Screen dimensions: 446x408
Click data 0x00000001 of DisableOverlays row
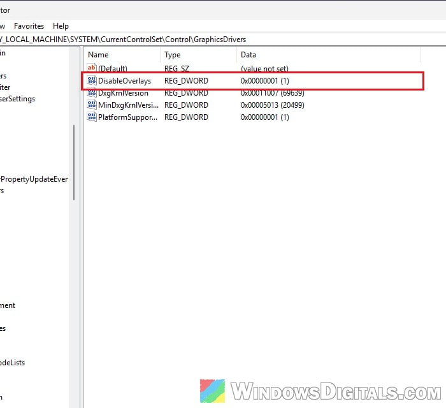coord(265,81)
